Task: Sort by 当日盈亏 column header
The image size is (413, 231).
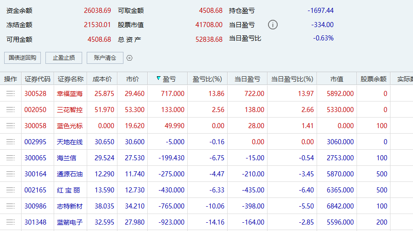Action: click(247, 79)
